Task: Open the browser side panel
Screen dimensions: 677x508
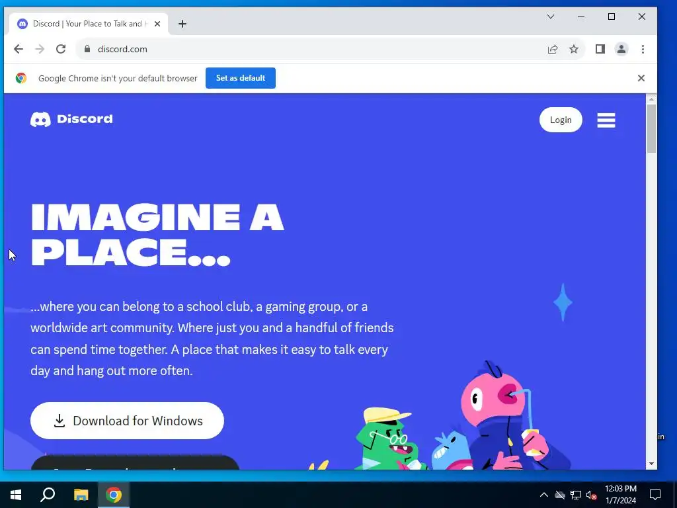Action: [600, 49]
